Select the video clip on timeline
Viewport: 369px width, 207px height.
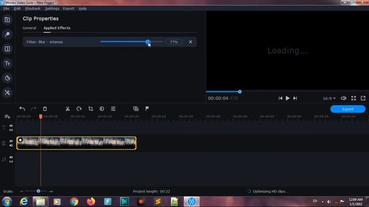[77, 143]
